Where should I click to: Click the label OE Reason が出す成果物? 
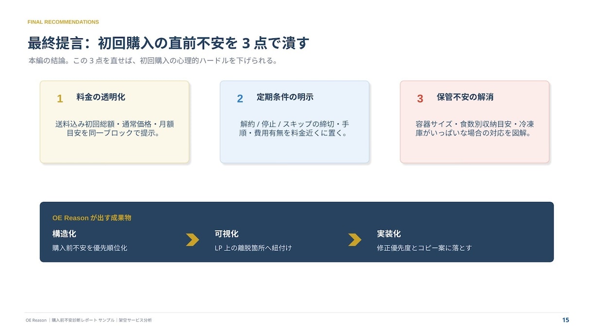click(x=92, y=218)
